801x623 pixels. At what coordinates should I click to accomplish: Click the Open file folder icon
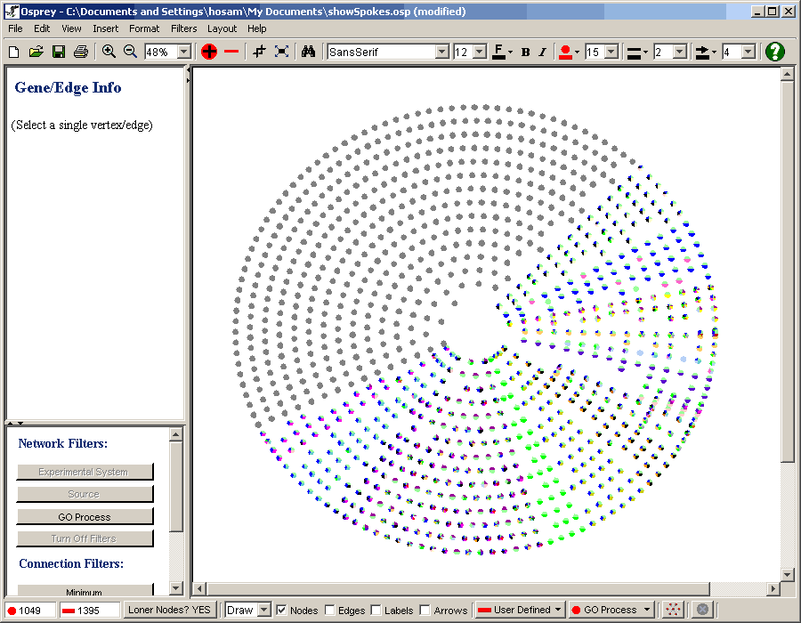coord(36,52)
